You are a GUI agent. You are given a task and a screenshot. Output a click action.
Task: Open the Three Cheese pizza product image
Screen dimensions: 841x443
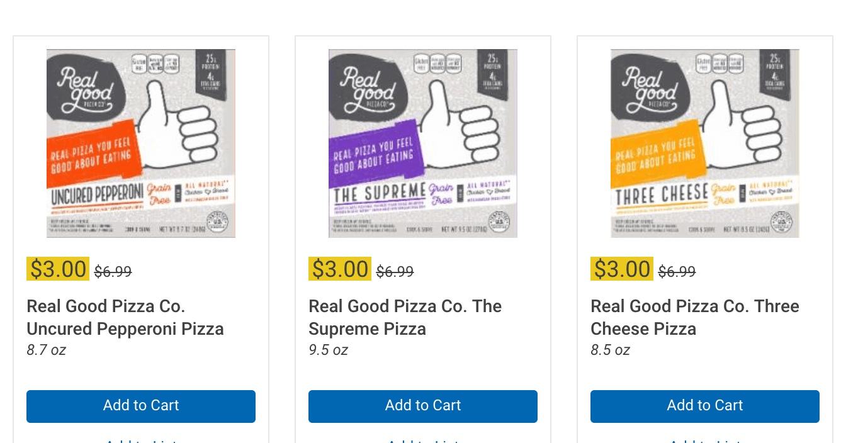705,143
